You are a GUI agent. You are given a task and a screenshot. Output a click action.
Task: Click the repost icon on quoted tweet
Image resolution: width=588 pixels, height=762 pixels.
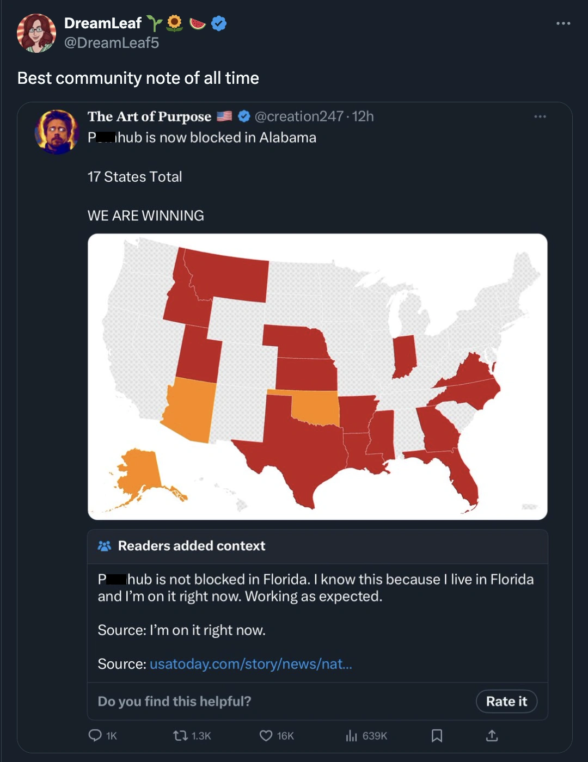180,736
